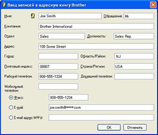Click the Отдел field containing Sales
Viewport: 158px width, 135px height.
(62, 36)
